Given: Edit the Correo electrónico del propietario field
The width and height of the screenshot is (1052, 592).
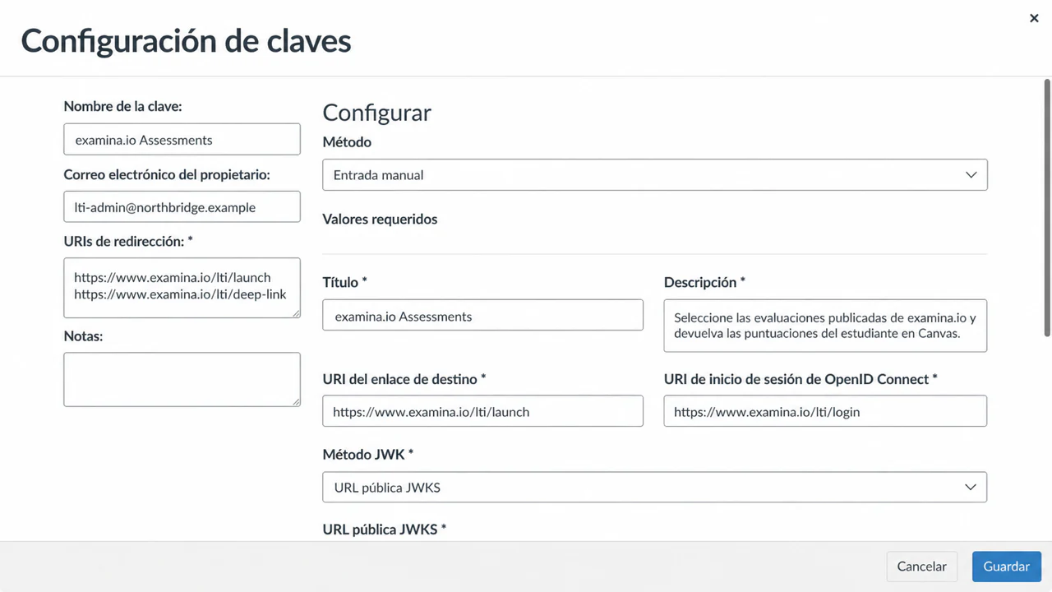Looking at the screenshot, I should click(182, 207).
